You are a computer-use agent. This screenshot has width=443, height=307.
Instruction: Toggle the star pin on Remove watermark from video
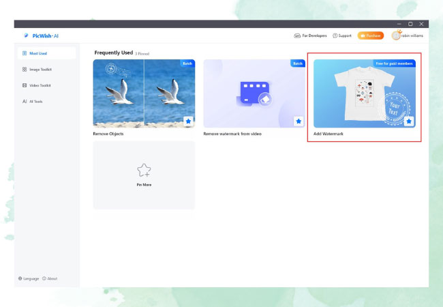(x=299, y=121)
